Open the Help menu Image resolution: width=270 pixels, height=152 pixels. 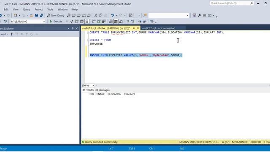point(75,9)
